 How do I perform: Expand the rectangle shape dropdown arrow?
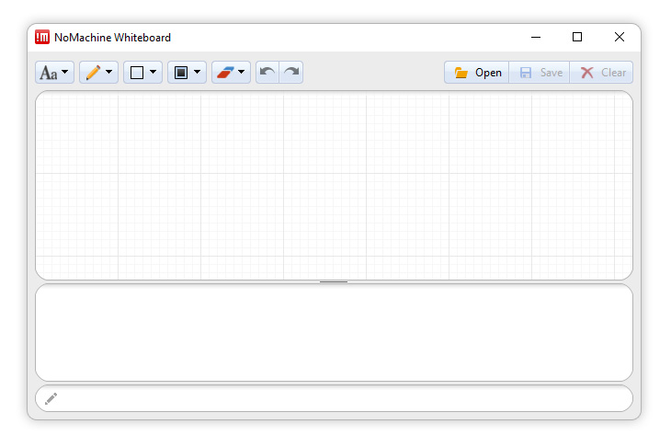pos(154,73)
